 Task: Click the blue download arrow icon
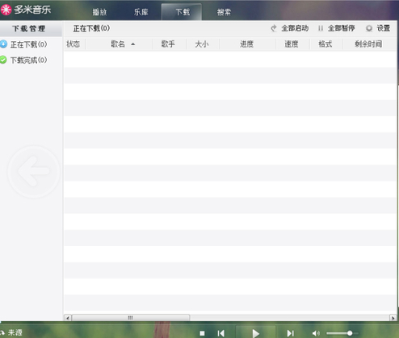click(x=3, y=44)
